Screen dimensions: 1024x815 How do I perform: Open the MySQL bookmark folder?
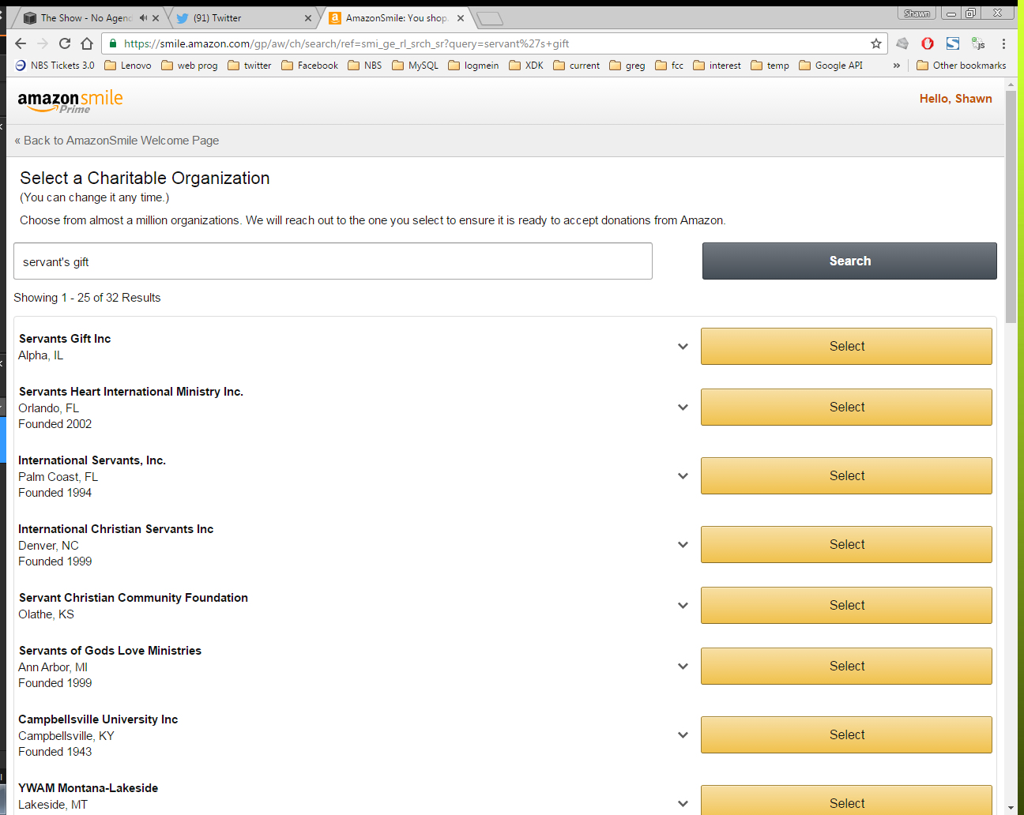click(x=415, y=66)
